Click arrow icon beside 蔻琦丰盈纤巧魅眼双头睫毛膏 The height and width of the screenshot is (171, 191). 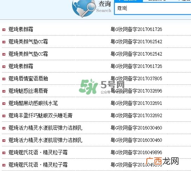click(4, 116)
